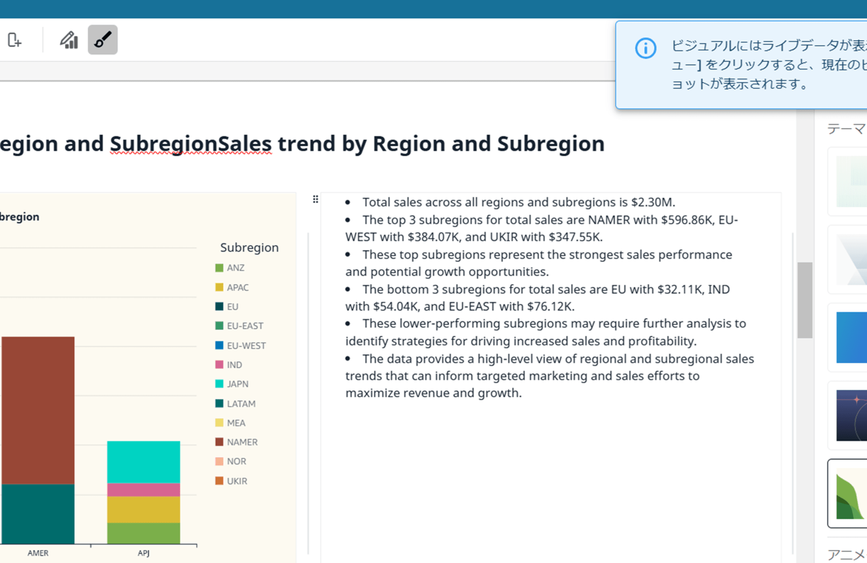Click the Subregion legend title
This screenshot has width=867, height=563.
click(249, 247)
